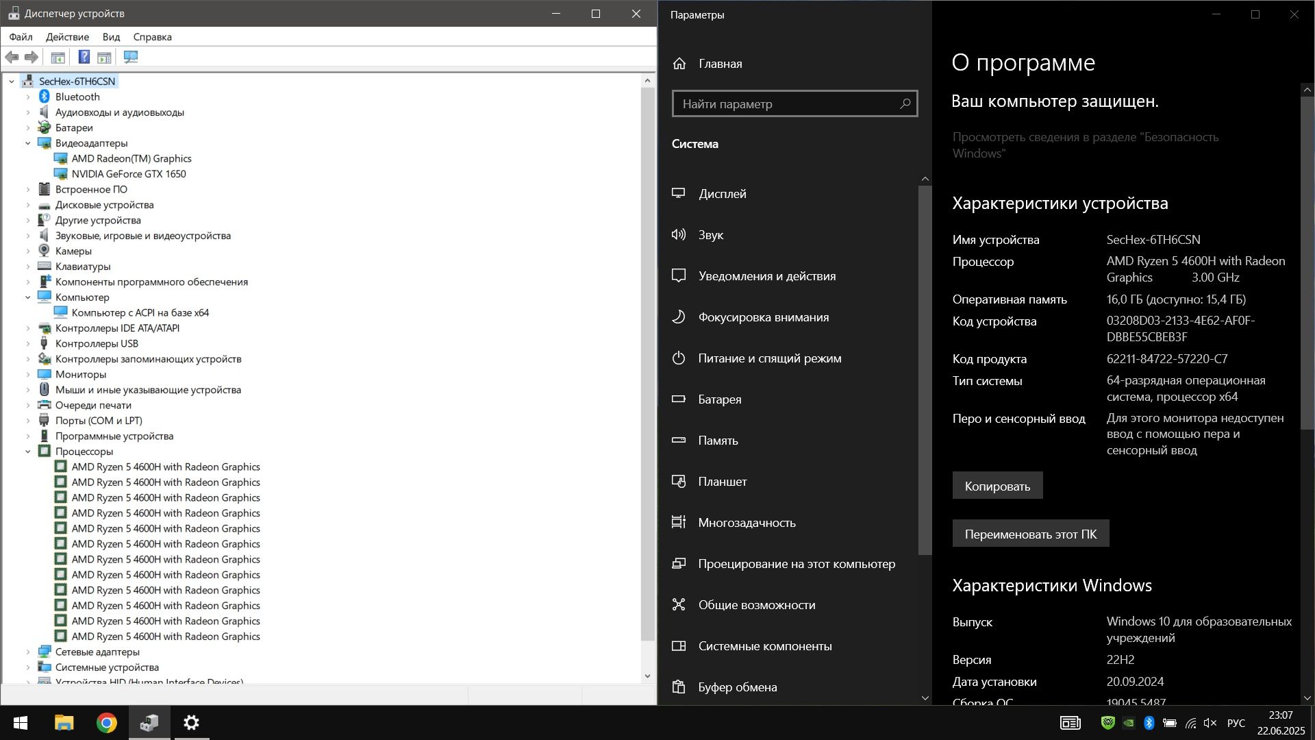1315x740 pixels.
Task: Open Буфер обмена settings
Action: [x=788, y=687]
